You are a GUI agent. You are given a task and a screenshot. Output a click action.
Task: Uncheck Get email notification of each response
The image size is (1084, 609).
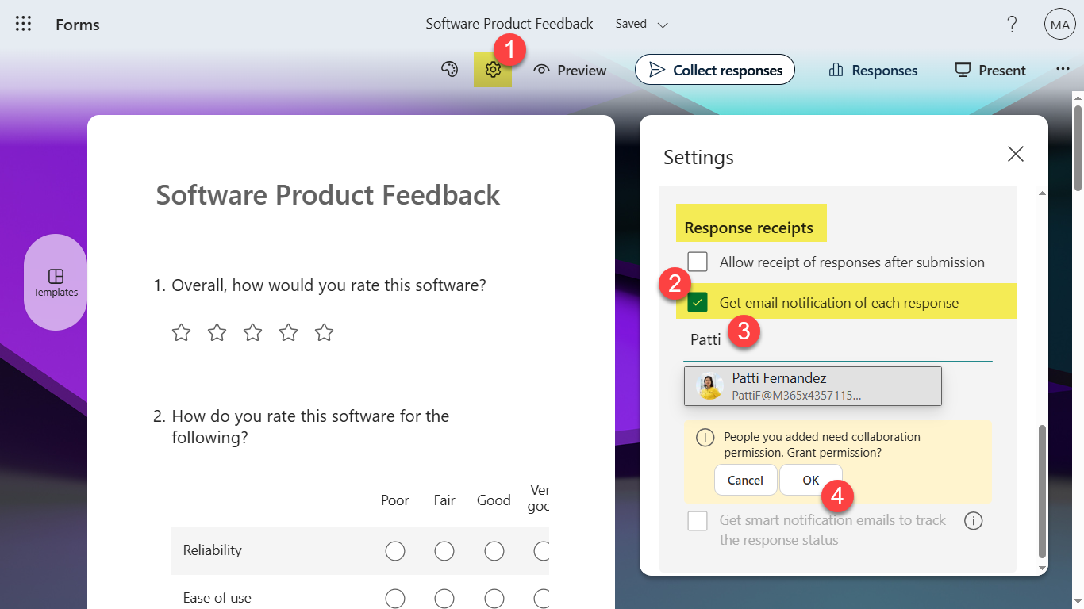tap(698, 302)
